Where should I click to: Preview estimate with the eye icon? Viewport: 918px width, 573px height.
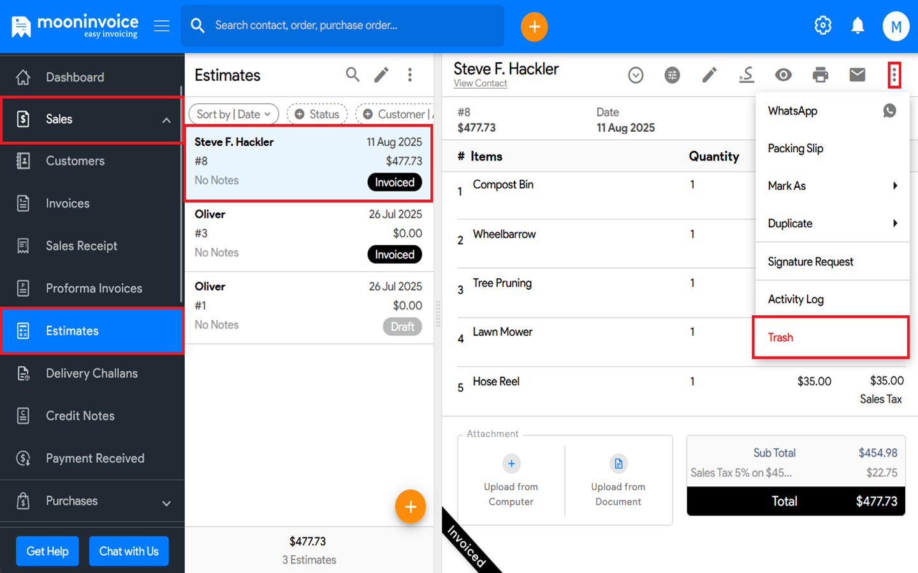pos(783,75)
